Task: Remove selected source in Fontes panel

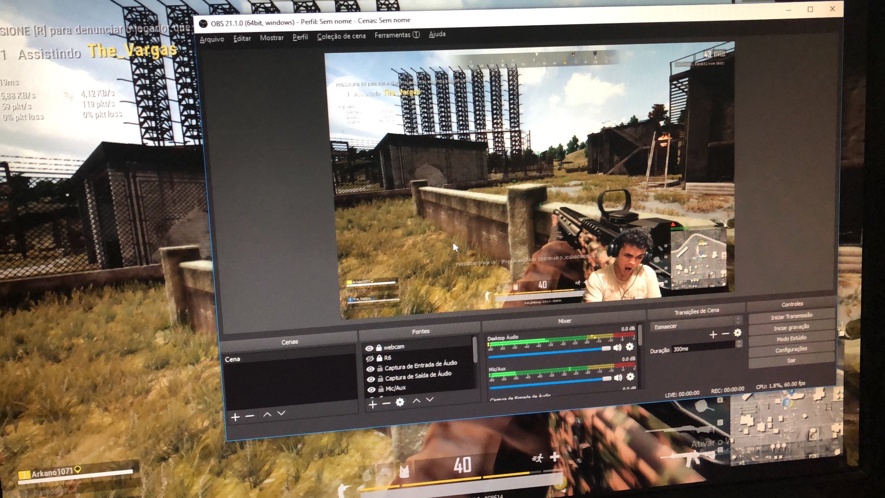Action: [387, 403]
